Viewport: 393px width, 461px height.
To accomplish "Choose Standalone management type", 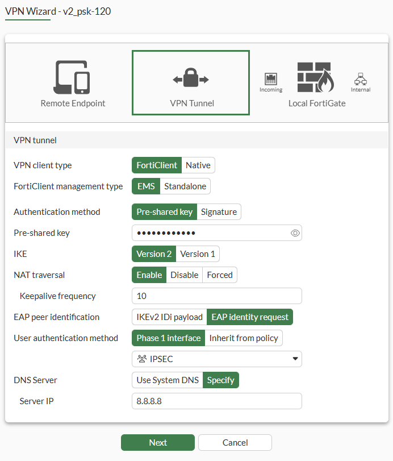I will click(x=185, y=186).
